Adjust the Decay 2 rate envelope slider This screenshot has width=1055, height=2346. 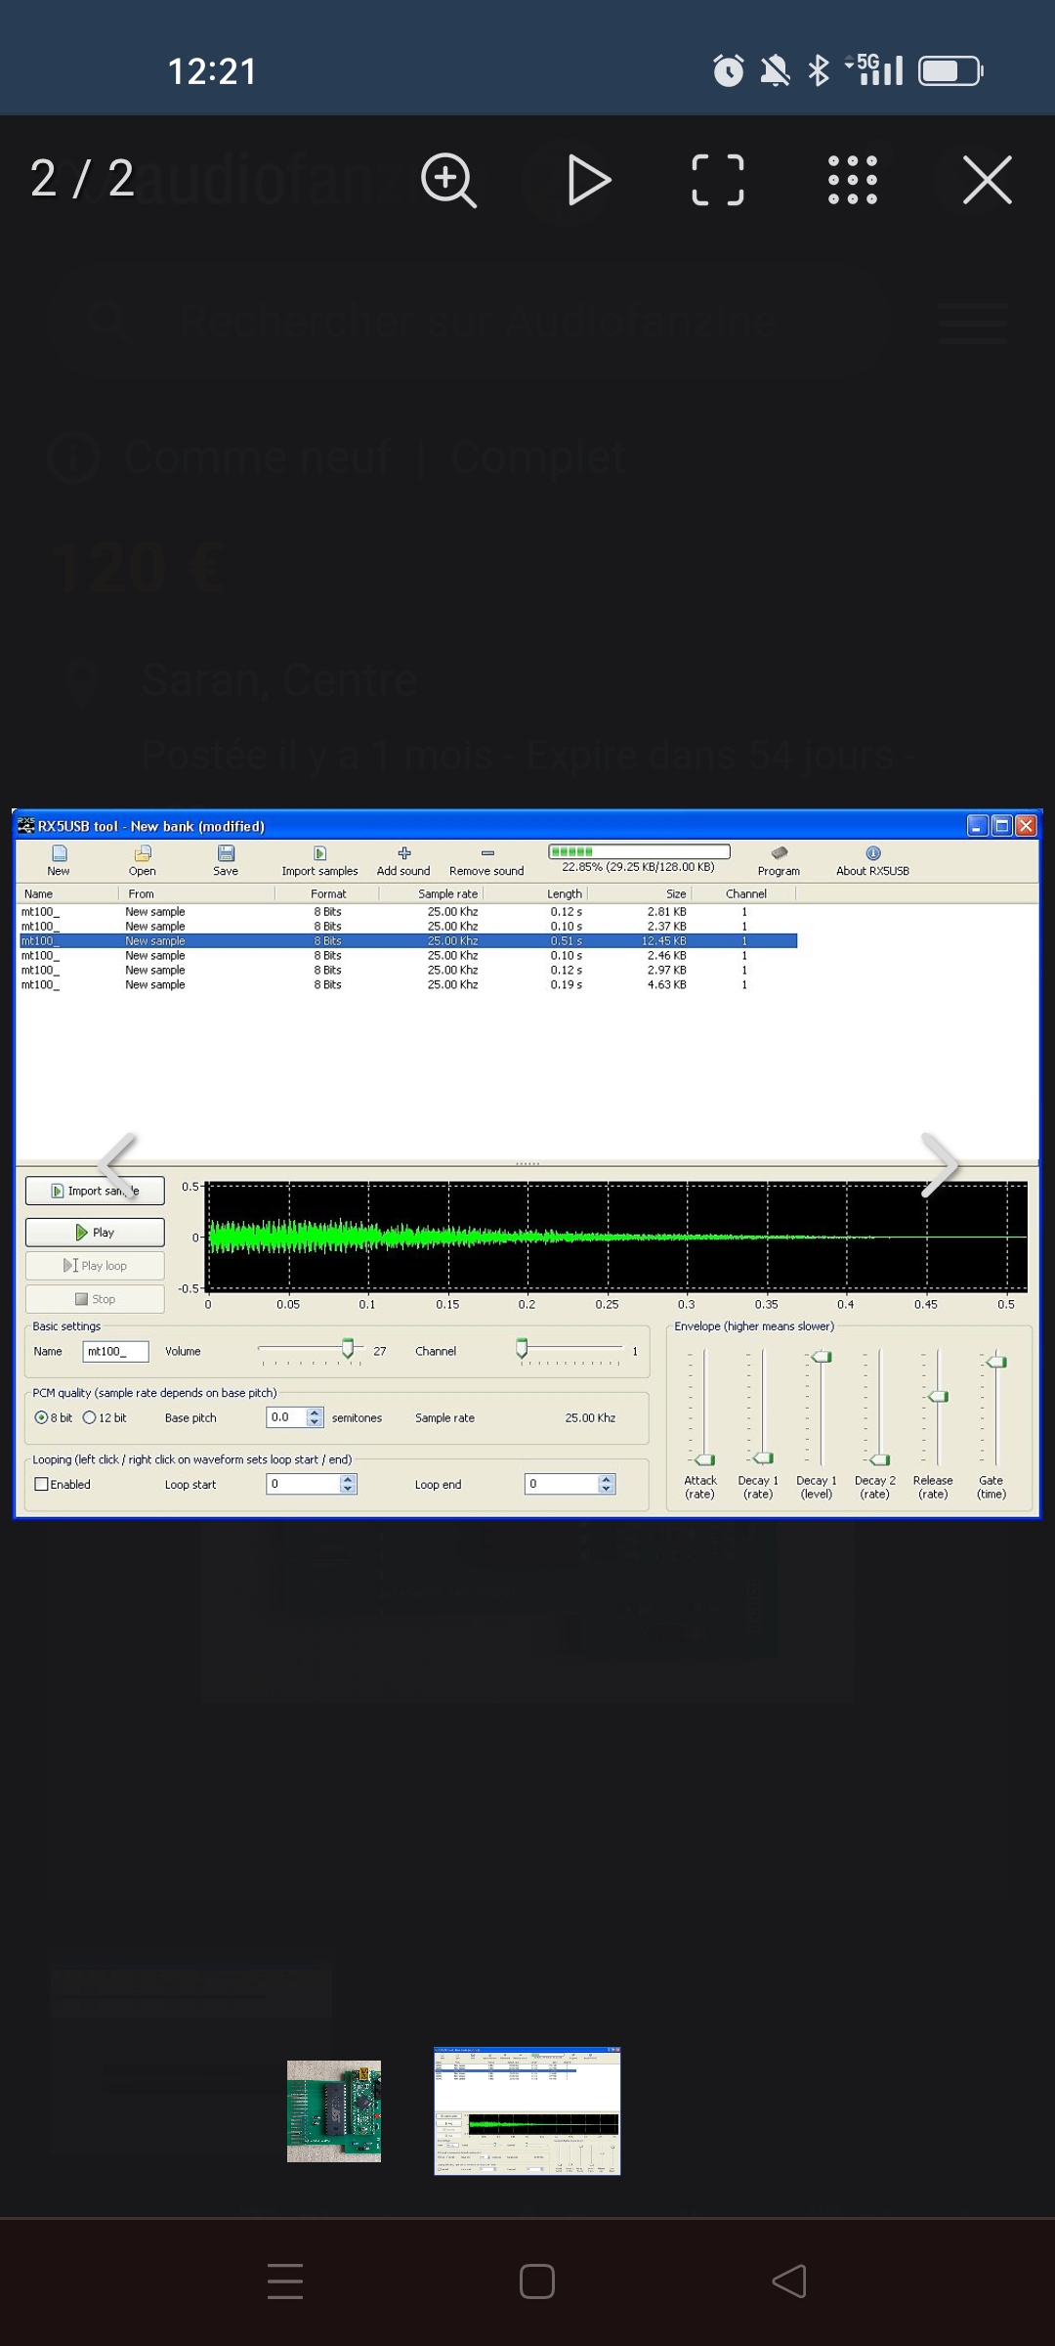click(880, 1459)
